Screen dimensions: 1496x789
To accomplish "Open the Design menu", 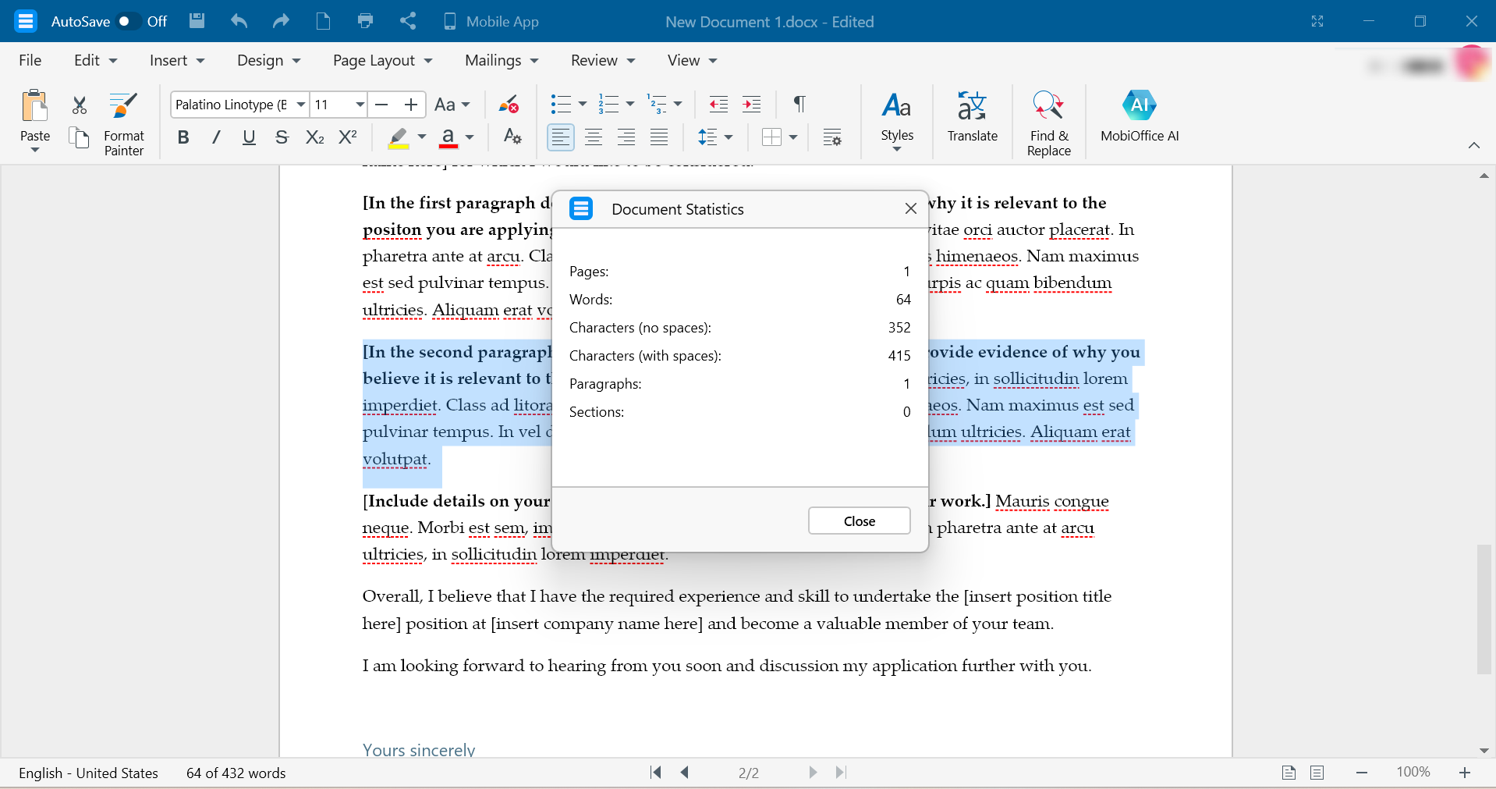I will click(268, 60).
